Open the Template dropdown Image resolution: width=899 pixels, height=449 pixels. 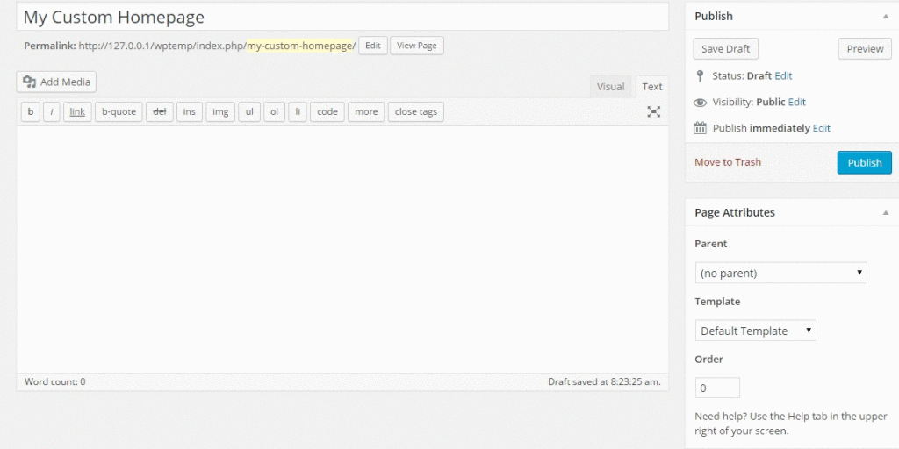click(756, 331)
